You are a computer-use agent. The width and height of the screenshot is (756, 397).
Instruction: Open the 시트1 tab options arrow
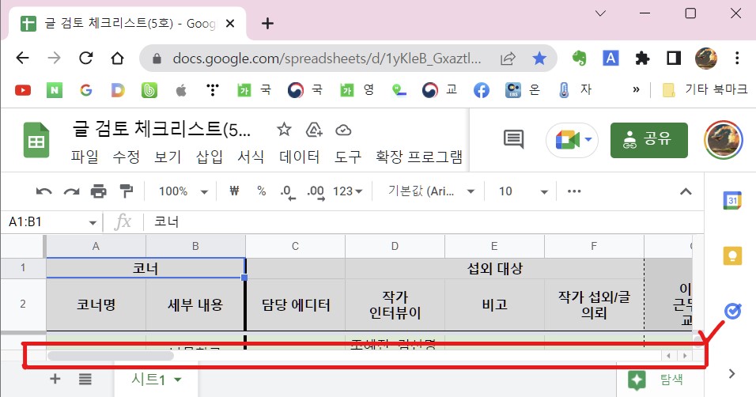click(x=178, y=380)
